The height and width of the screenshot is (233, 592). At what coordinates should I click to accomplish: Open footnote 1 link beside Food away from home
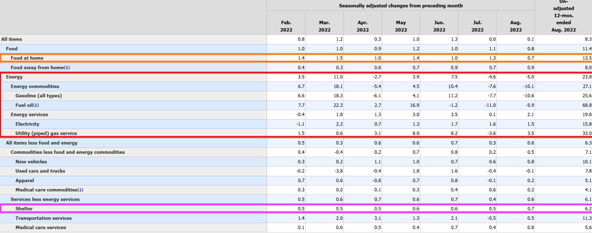tap(66, 68)
